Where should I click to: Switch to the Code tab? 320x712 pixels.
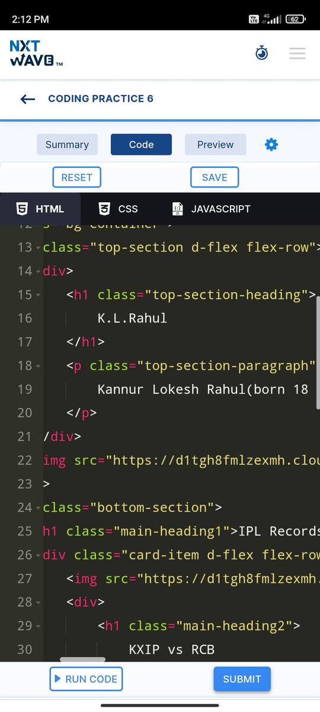click(141, 145)
